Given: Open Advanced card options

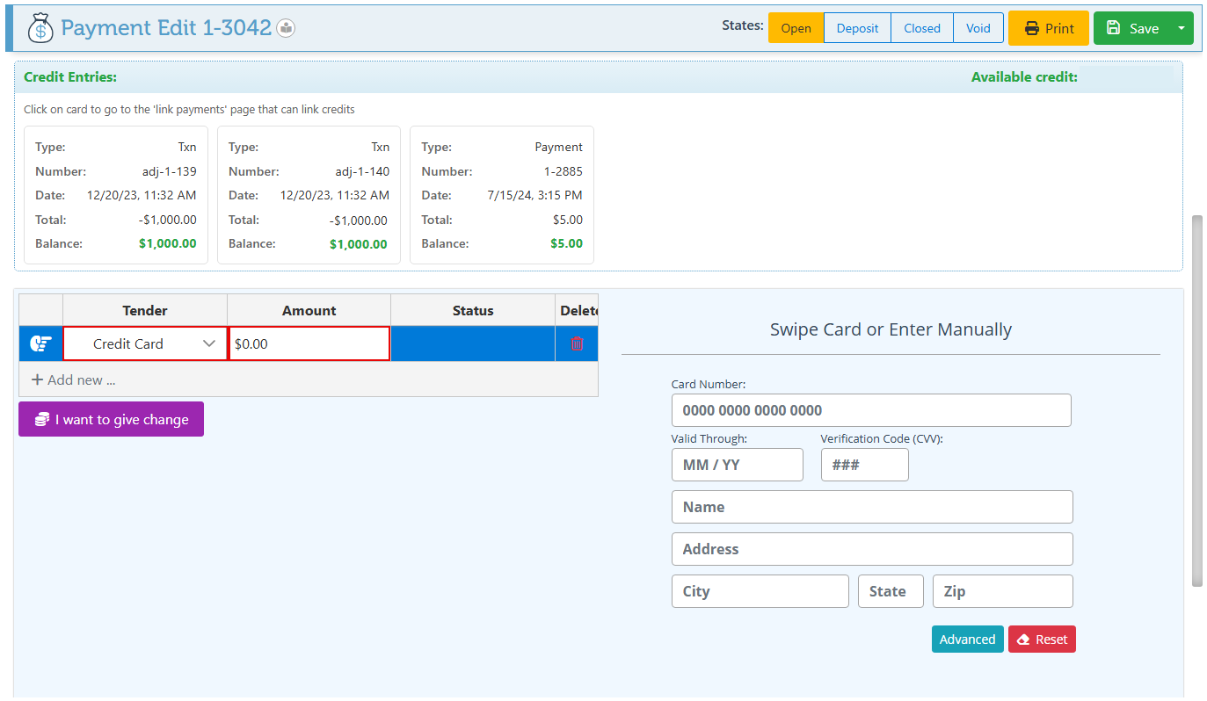Looking at the screenshot, I should pos(967,640).
